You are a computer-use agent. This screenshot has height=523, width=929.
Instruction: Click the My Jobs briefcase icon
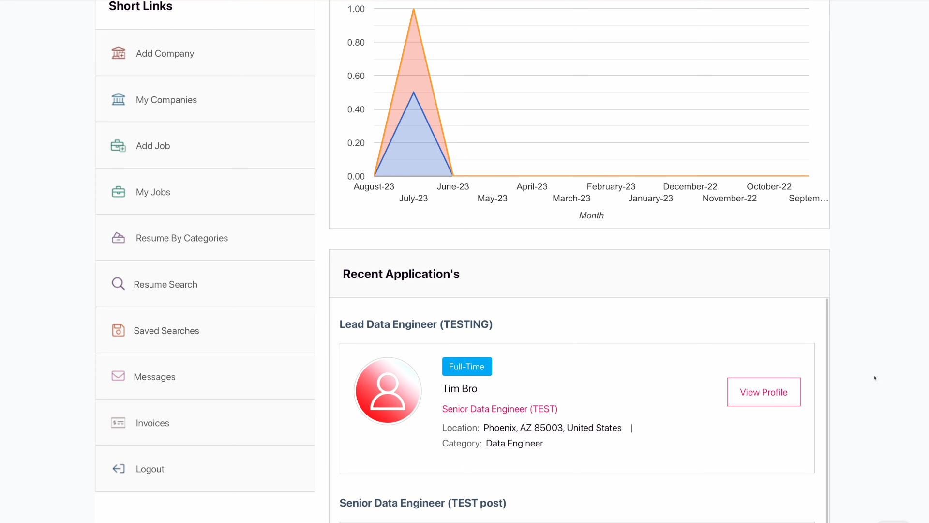point(119,192)
